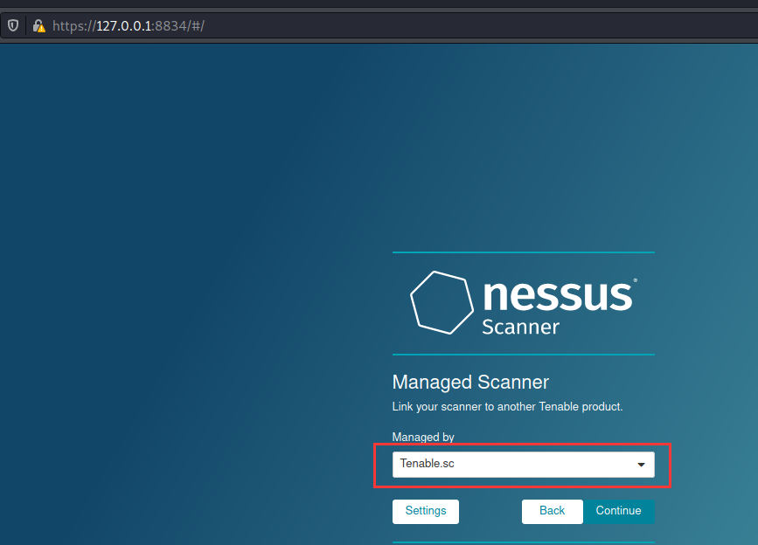This screenshot has width=758, height=545.
Task: Click the 'Link your scanner to another Tenable product.' text
Action: [507, 406]
